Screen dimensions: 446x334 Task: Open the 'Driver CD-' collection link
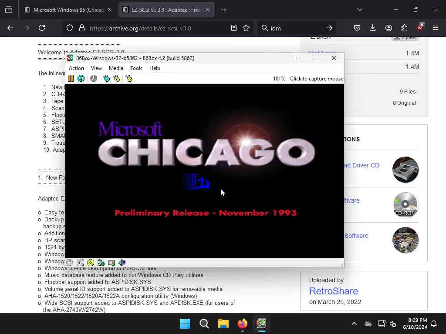click(363, 165)
